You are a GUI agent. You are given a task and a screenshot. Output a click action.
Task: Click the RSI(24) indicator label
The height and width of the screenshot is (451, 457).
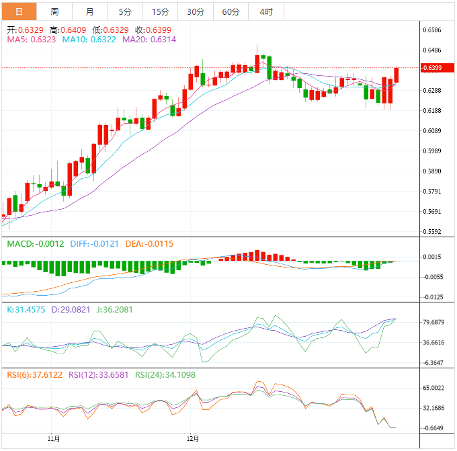coord(165,375)
